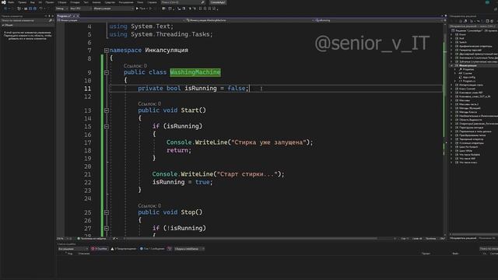Select Ссылки under Инкапсуляция project

click(467, 73)
